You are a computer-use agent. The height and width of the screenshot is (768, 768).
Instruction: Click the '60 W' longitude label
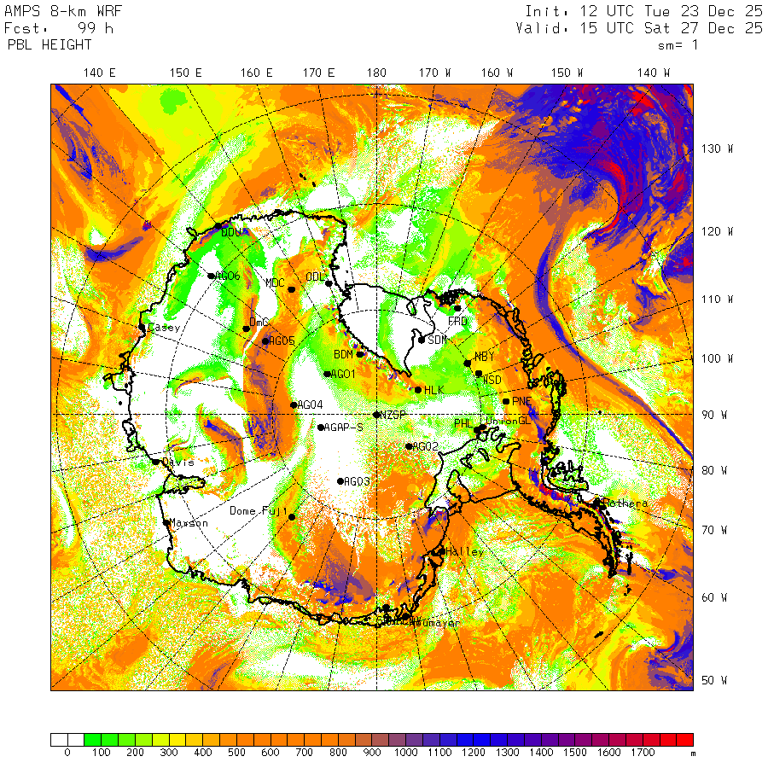714,598
